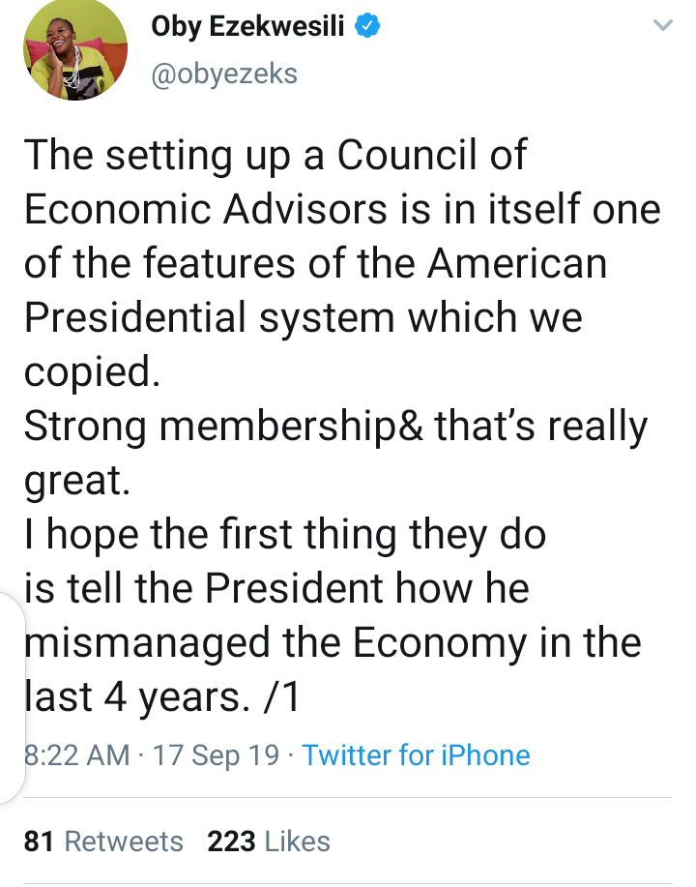Click the 17 Sep 19 date
Screen dimensions: 696x887
pos(217,754)
